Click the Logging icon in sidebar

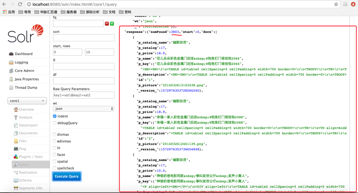point(11,62)
